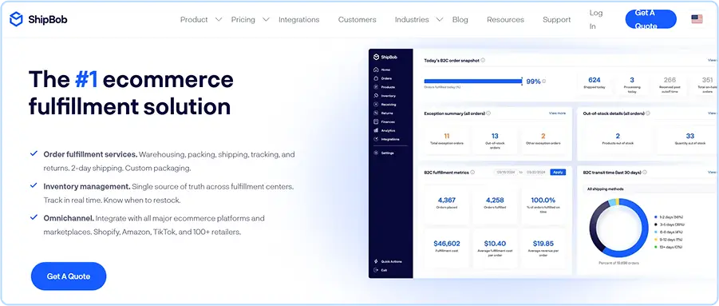The width and height of the screenshot is (719, 306).
Task: Open the All shipping methods dropdown
Action: click(649, 189)
